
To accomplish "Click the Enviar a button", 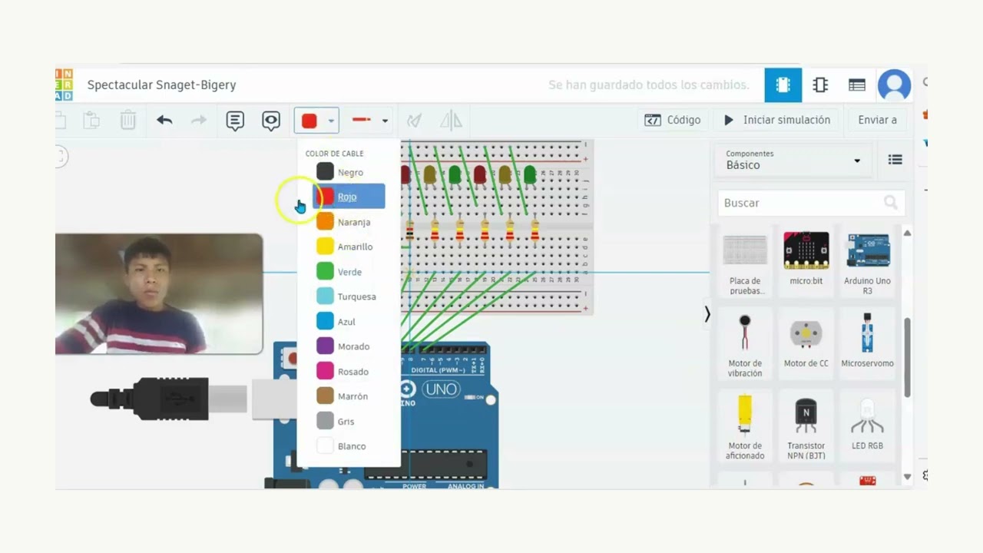I will click(x=877, y=120).
